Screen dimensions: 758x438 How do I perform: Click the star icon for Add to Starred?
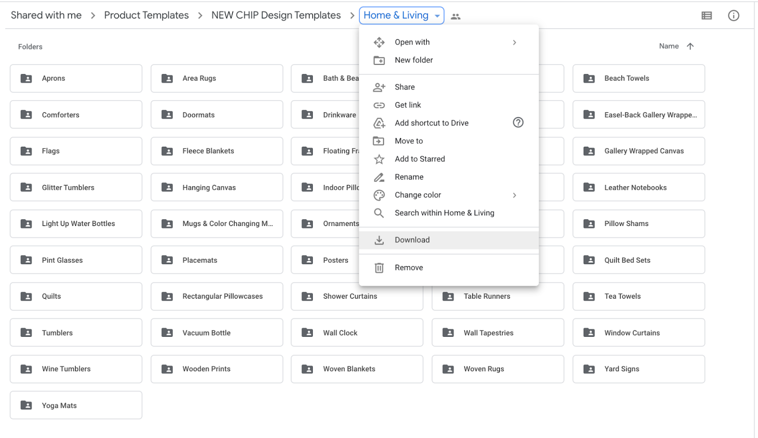point(380,159)
